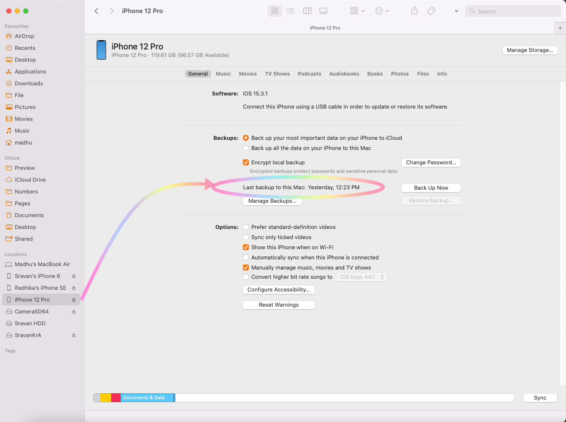Open the Action ellipsis menu dropdown
The image size is (566, 422).
click(x=382, y=11)
